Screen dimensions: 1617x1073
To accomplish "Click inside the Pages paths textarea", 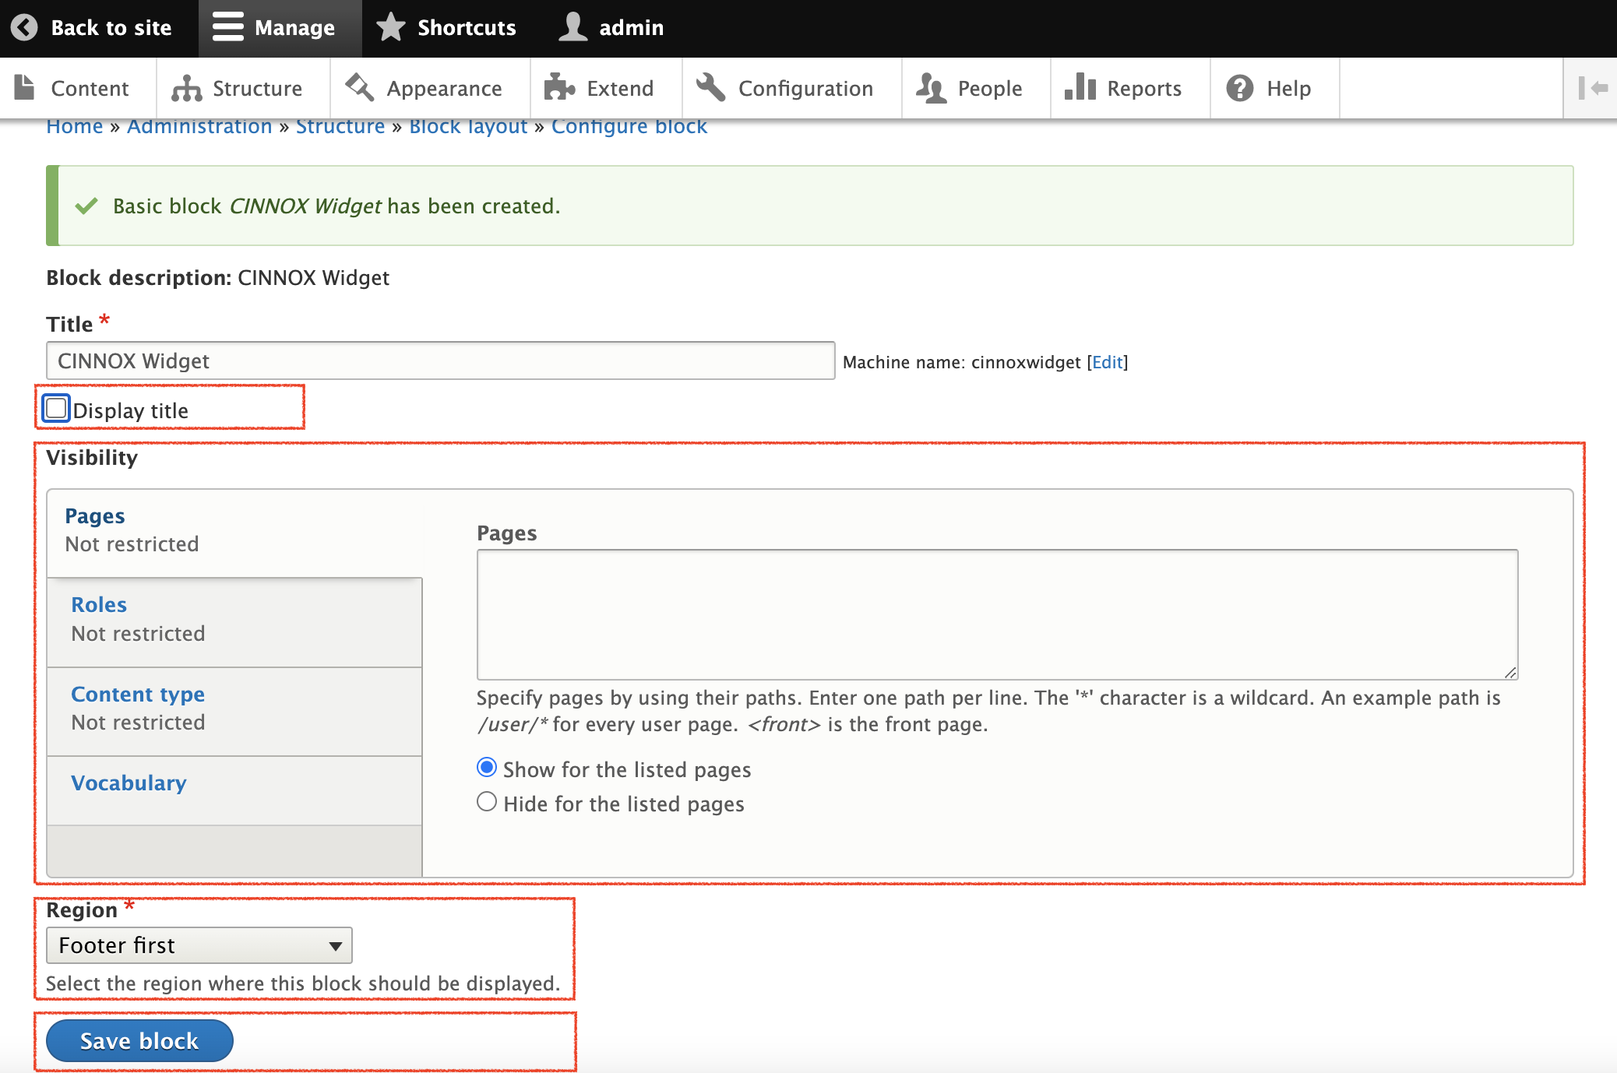I will tap(997, 614).
